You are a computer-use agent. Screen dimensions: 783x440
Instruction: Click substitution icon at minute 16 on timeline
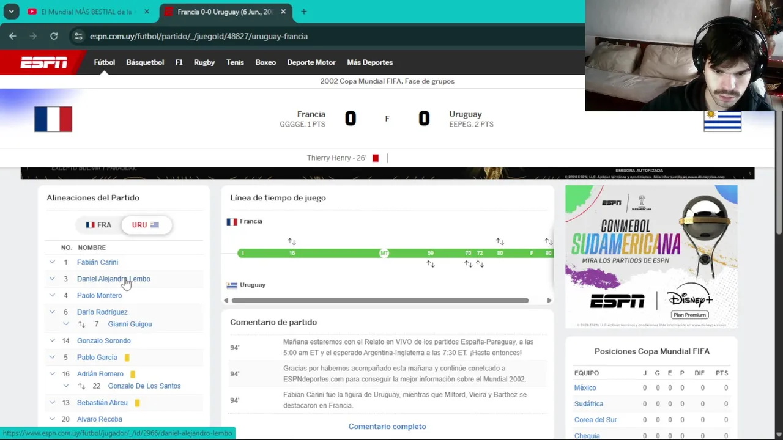[292, 242]
